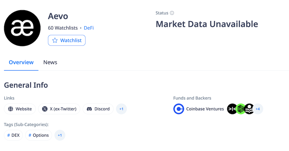This screenshot has width=289, height=151.
Task: Expand the +4 more backers badge
Action: 258,109
